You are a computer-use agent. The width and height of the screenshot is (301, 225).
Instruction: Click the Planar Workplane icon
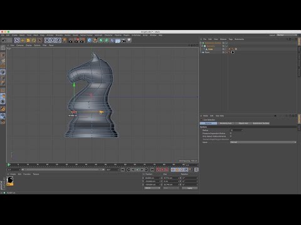click(x=3, y=121)
